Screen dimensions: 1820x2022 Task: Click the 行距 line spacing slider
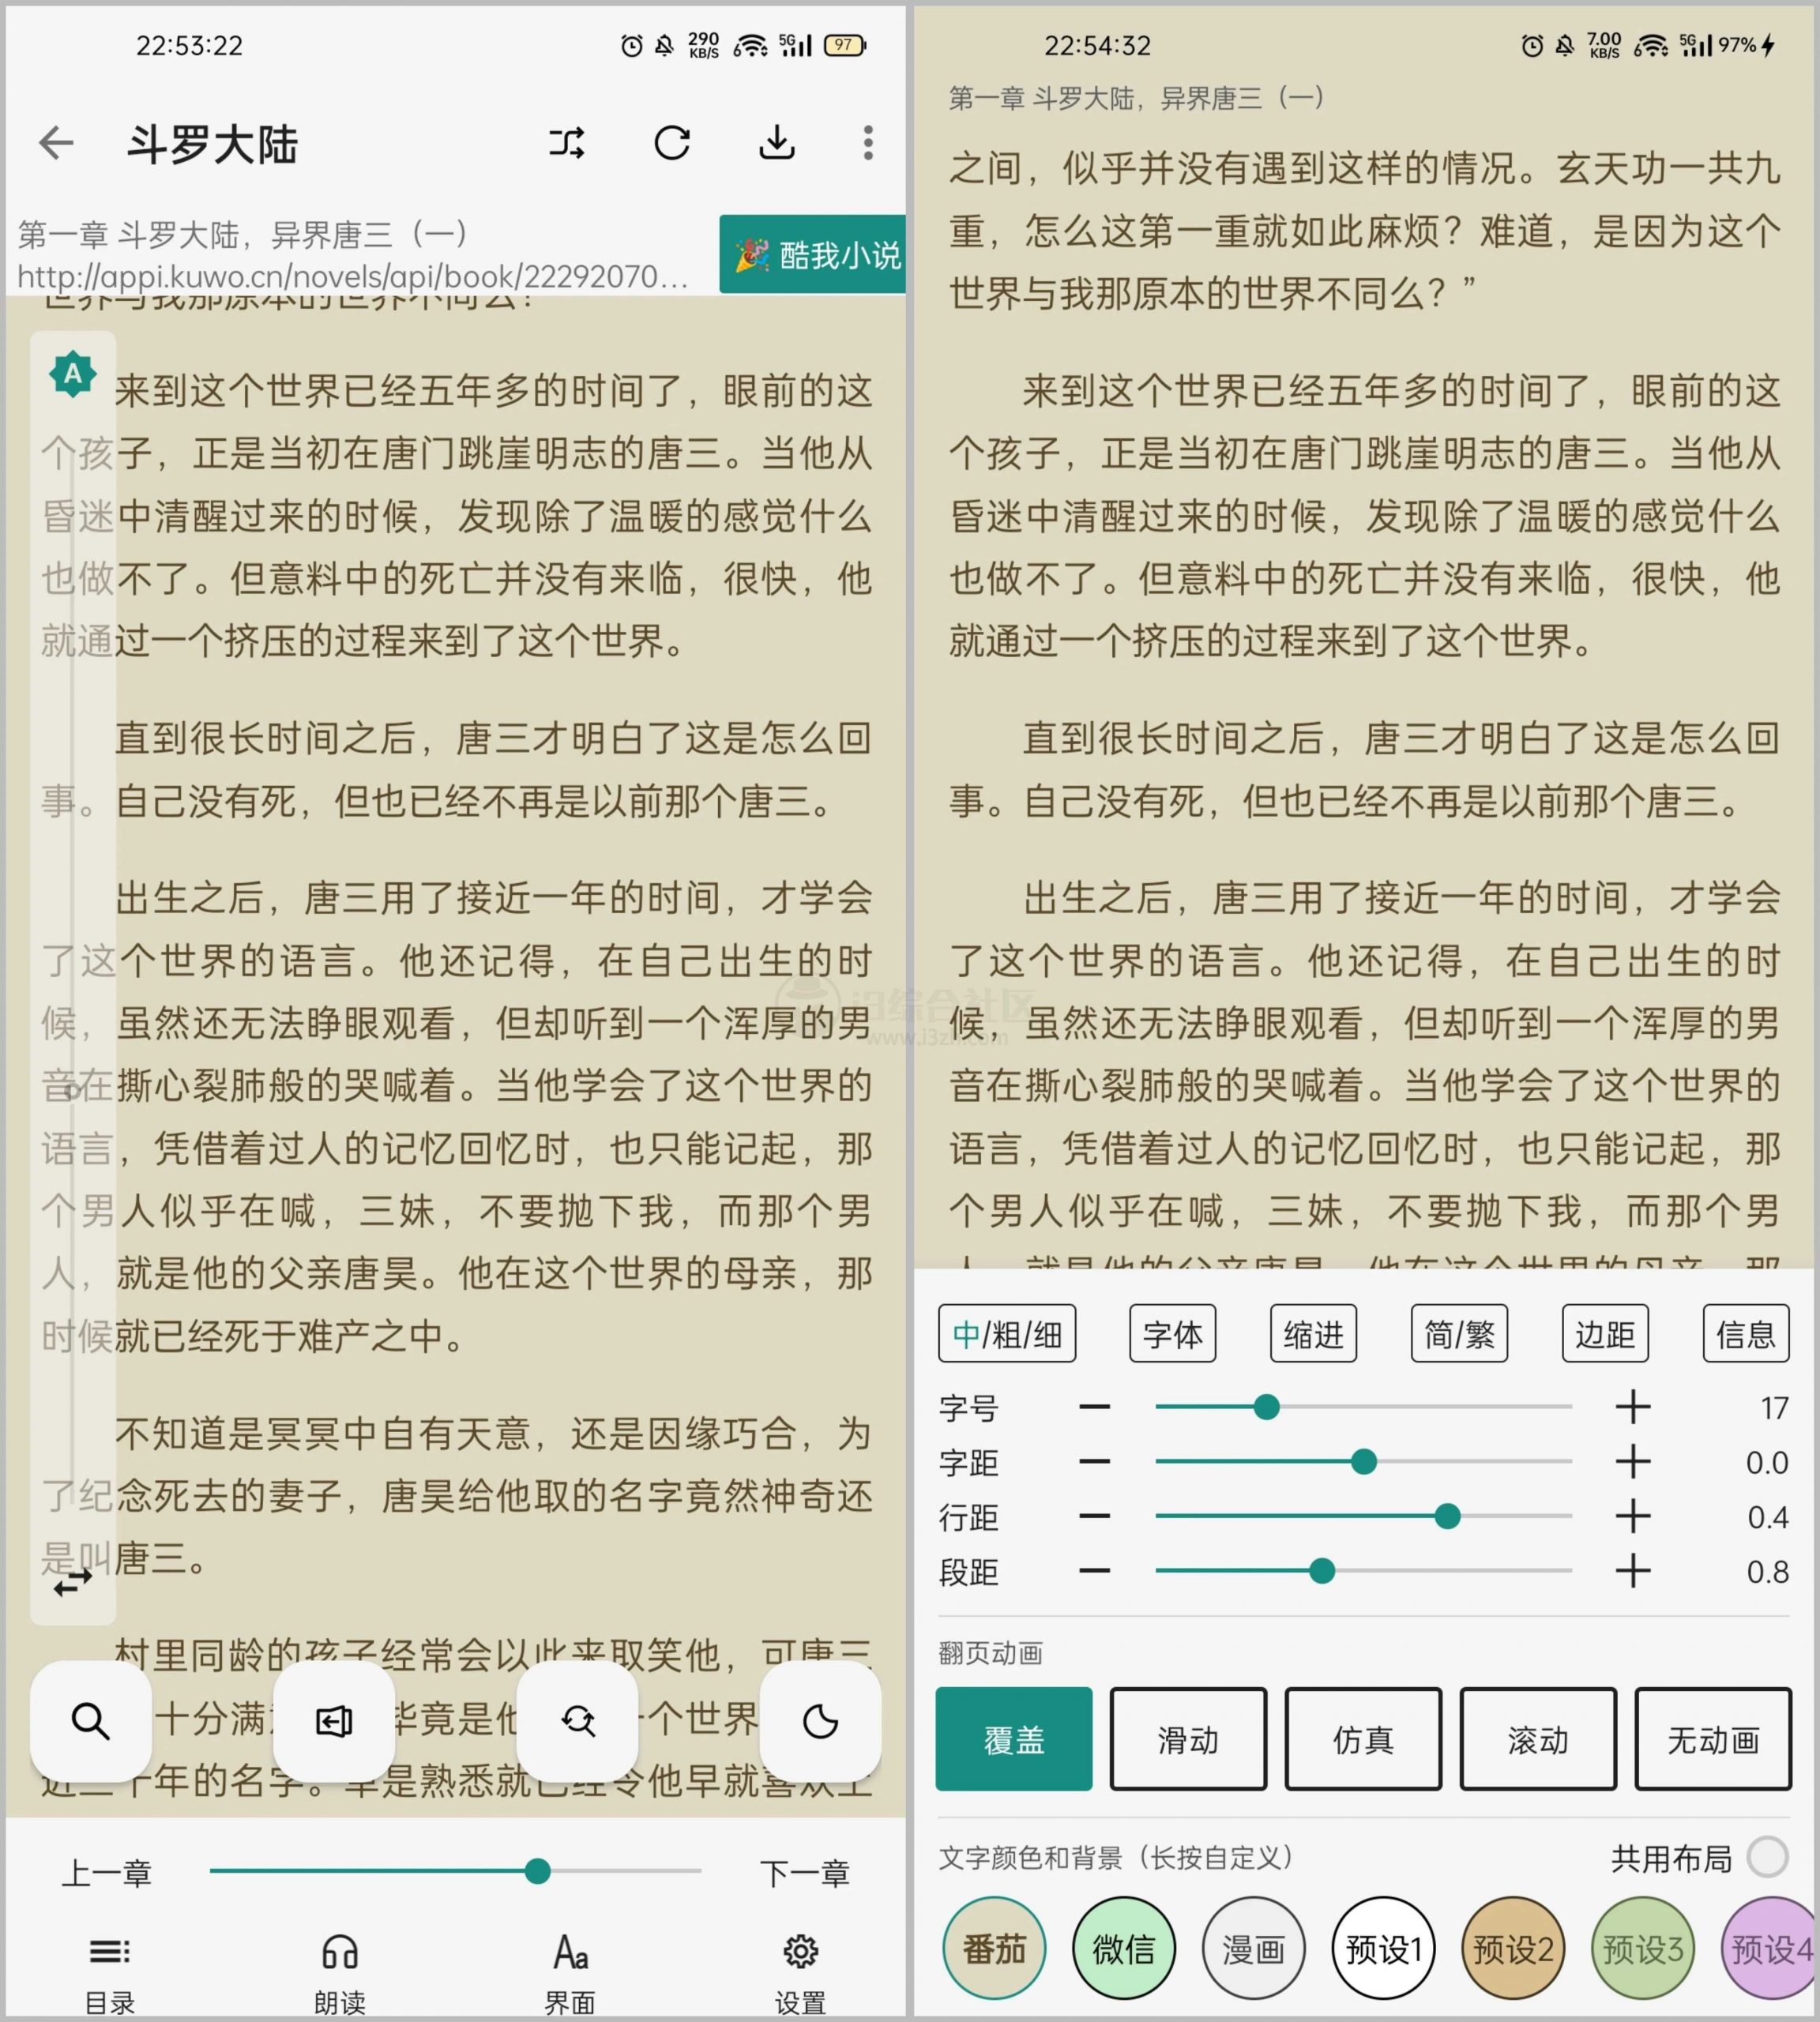click(1364, 1517)
